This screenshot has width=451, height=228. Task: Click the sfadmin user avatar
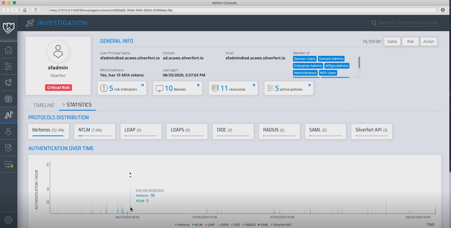(58, 52)
